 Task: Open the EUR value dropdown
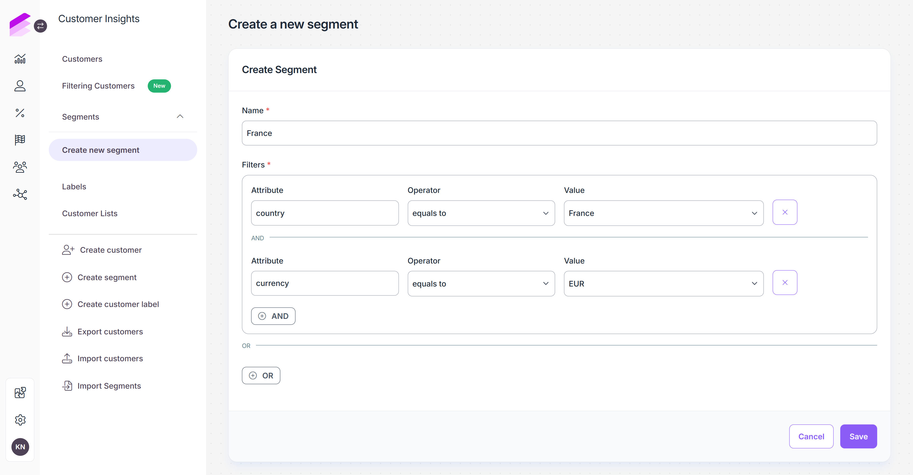pyautogui.click(x=663, y=284)
